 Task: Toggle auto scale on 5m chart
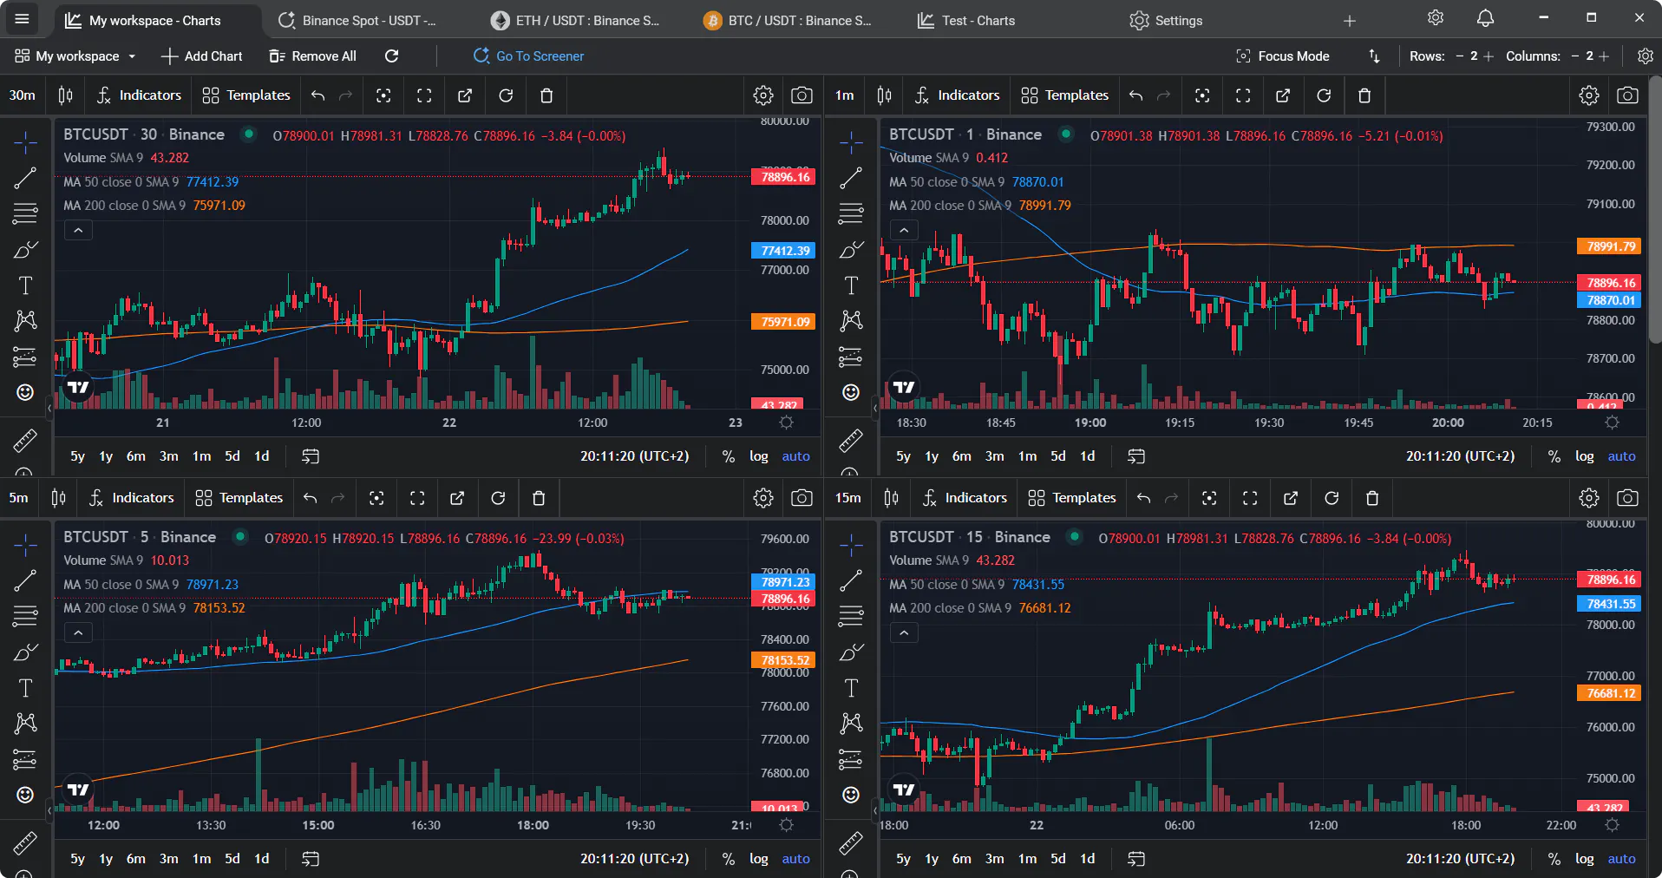click(795, 859)
